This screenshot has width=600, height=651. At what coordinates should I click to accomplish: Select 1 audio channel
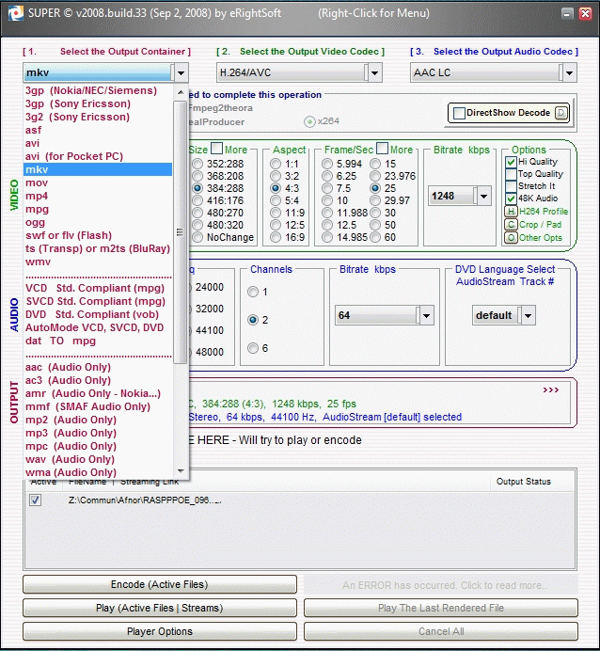point(253,292)
